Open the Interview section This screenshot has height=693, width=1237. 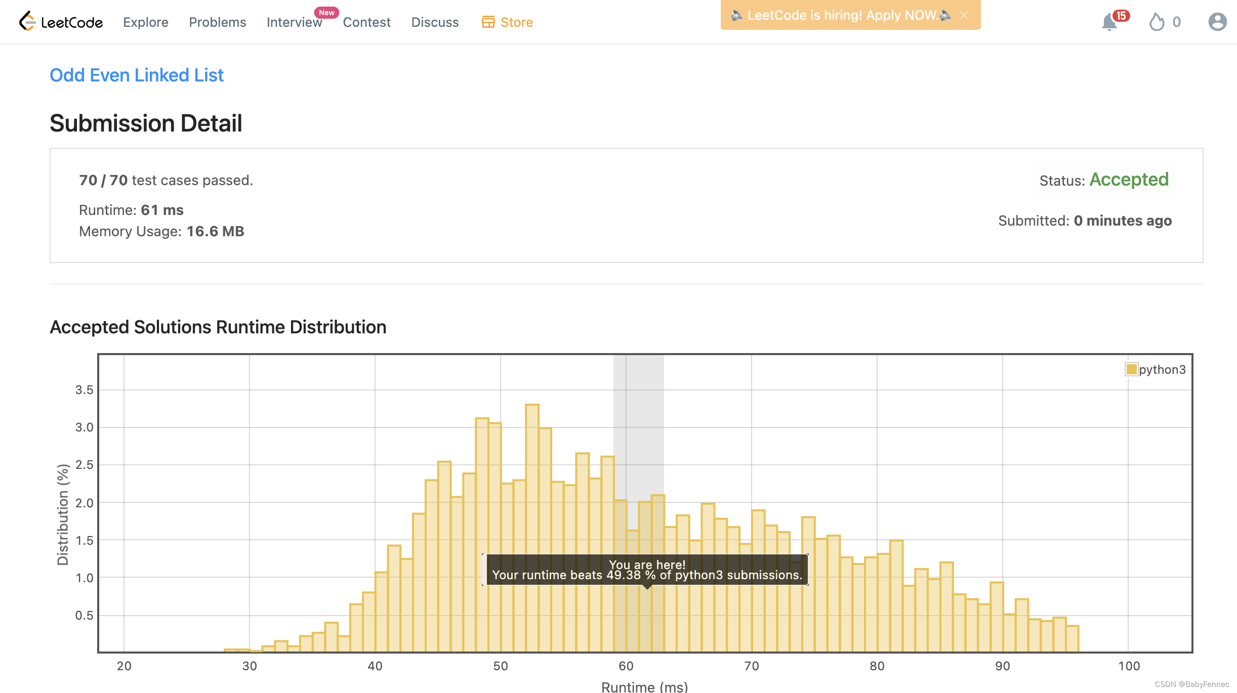tap(294, 22)
